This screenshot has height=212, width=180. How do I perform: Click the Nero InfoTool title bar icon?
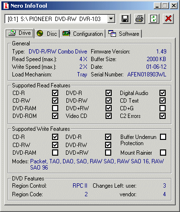tap(6, 6)
